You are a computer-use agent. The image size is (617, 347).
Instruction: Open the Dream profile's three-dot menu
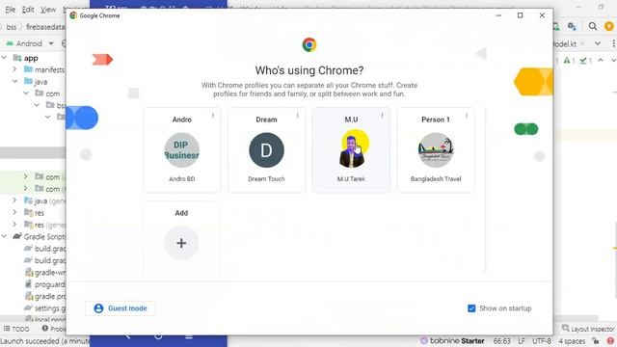pos(298,116)
